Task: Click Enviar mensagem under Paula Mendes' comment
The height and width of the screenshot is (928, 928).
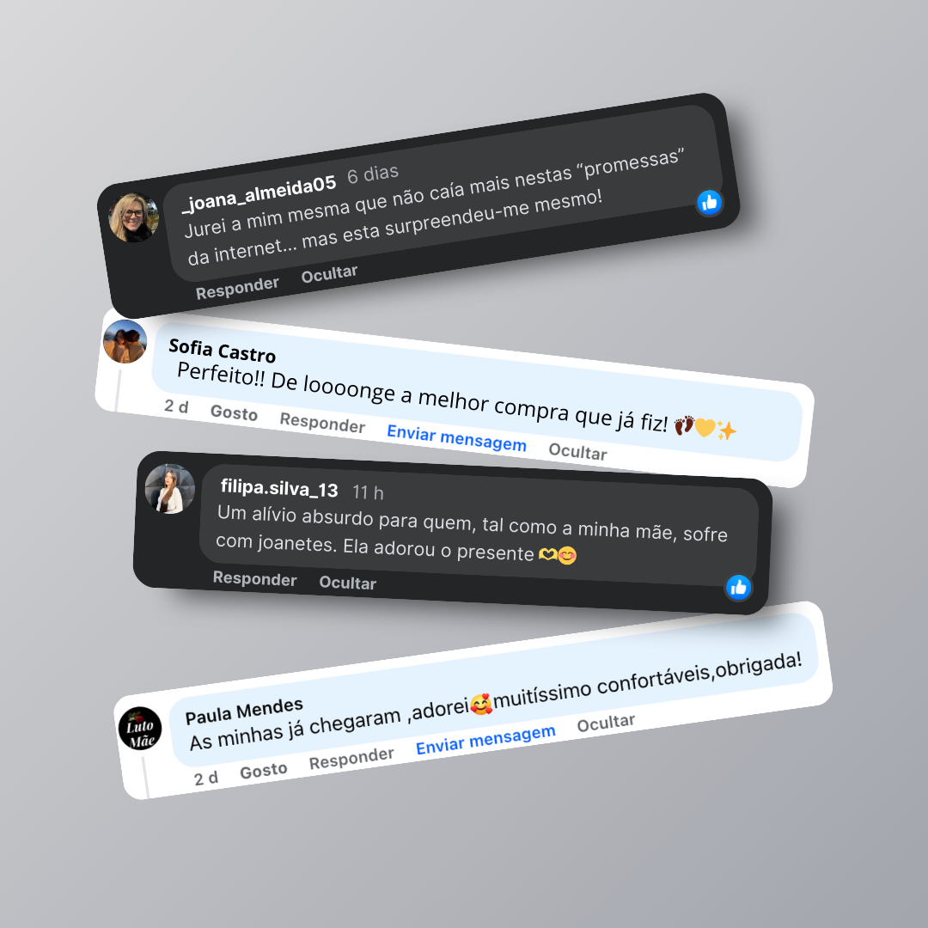Action: coord(485,740)
